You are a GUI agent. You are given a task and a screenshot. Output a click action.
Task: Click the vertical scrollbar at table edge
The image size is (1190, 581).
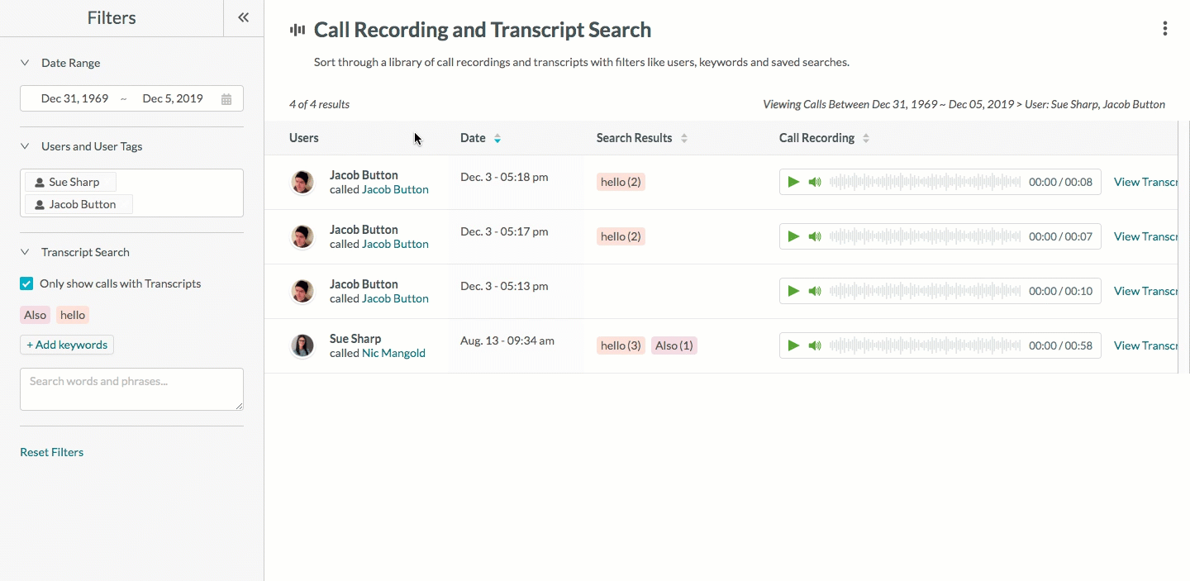1184,246
